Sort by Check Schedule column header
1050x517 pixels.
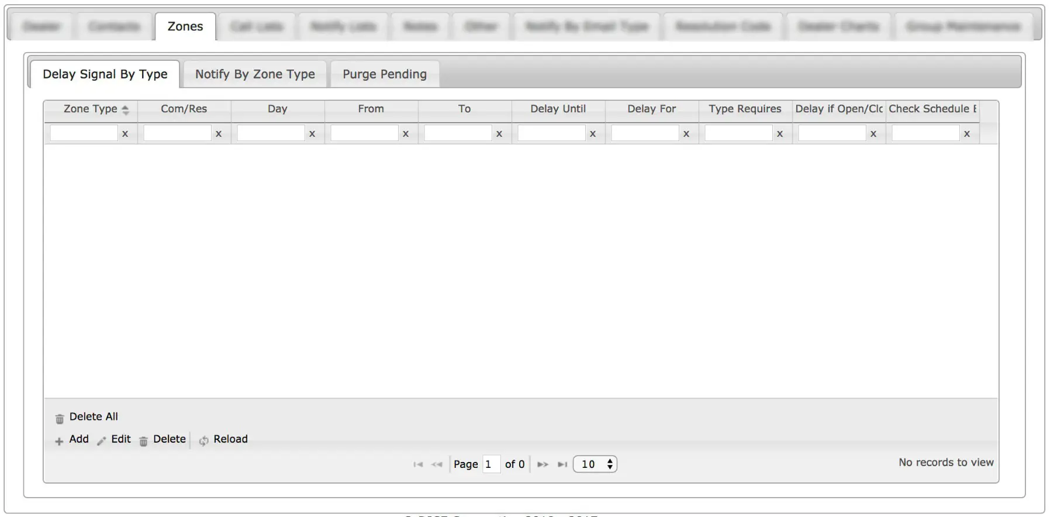click(932, 109)
